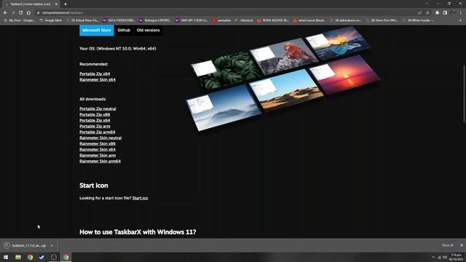The height and width of the screenshot is (262, 466).
Task: Open a new tab with the plus button
Action: tap(66, 4)
